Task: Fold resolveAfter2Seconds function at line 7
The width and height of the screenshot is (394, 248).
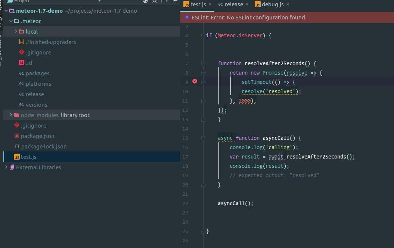Action: point(203,63)
